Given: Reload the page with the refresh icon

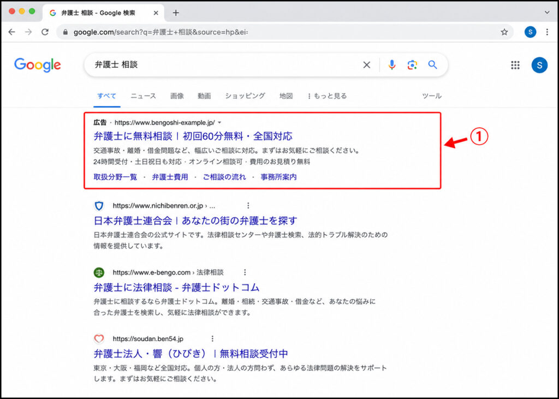Looking at the screenshot, I should 45,32.
